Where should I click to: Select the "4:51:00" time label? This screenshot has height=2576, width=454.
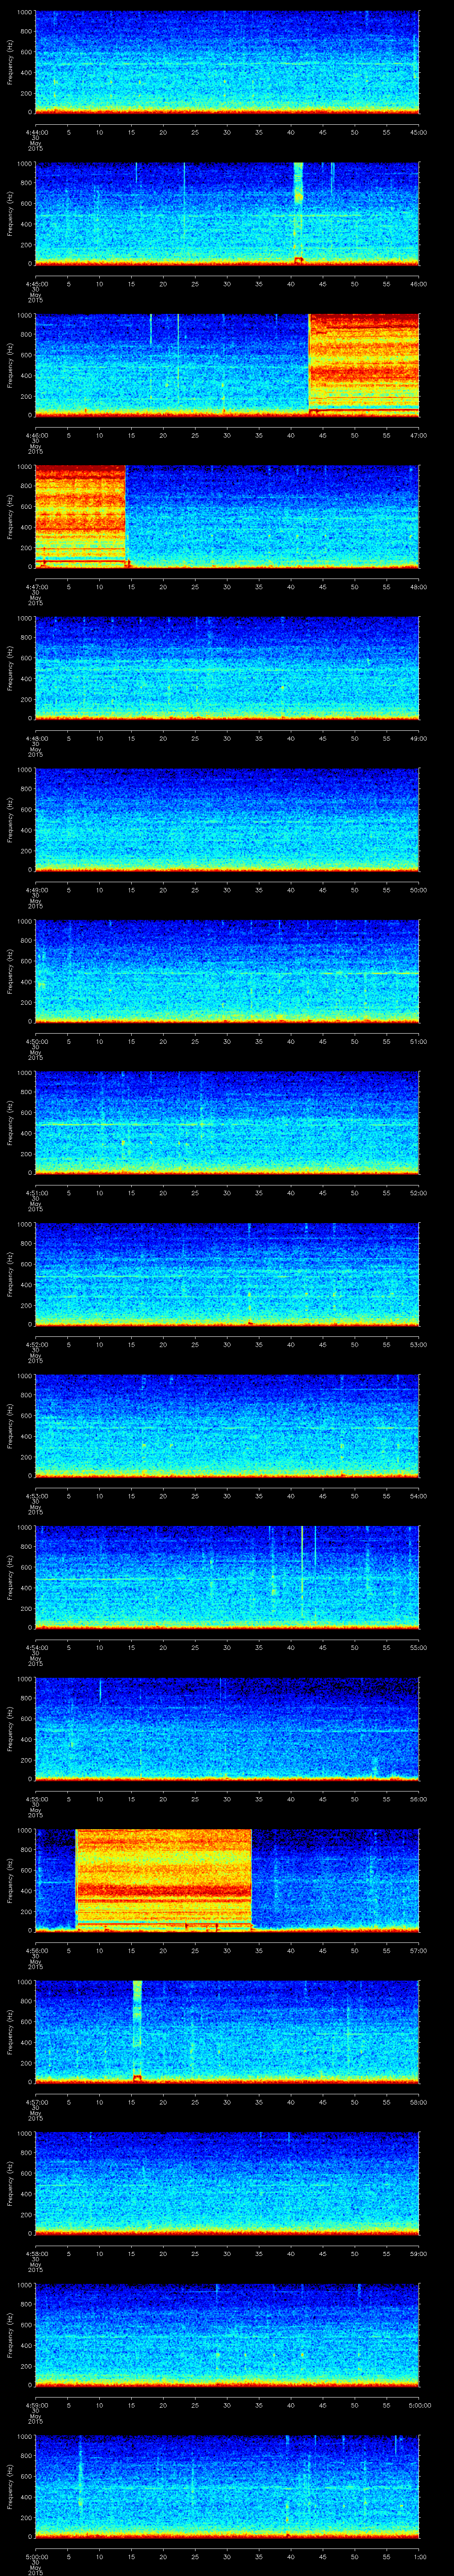36,1193
